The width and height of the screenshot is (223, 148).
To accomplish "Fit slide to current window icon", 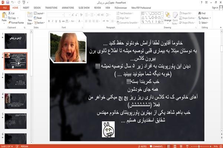I will tap(221, 147).
